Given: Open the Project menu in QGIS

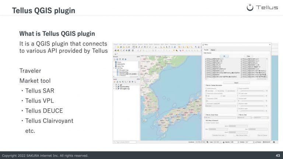Looking at the screenshot, I should [x=116, y=44].
